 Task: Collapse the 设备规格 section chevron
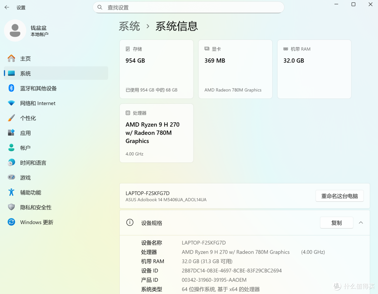pos(360,222)
